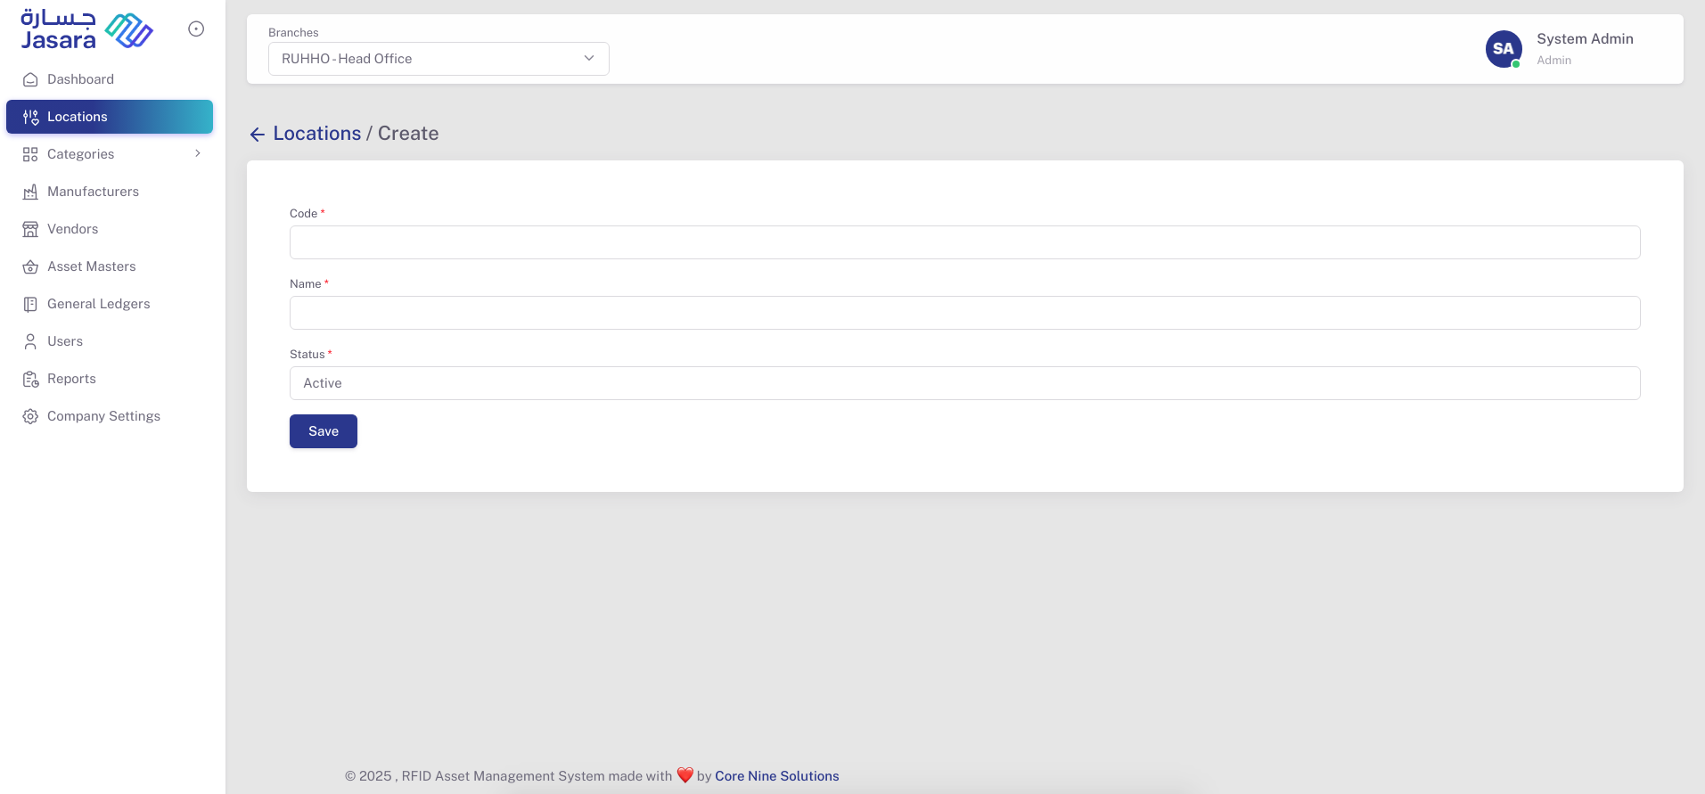
Task: Click the General Ledgers book icon
Action: coord(30,304)
